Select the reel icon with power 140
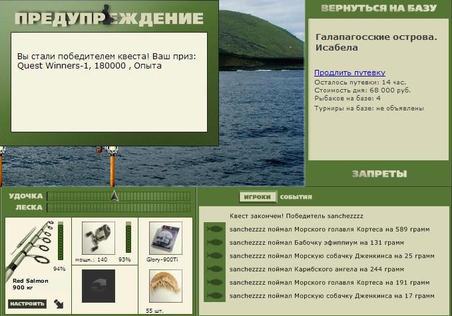This screenshot has height=316, width=452. point(99,238)
